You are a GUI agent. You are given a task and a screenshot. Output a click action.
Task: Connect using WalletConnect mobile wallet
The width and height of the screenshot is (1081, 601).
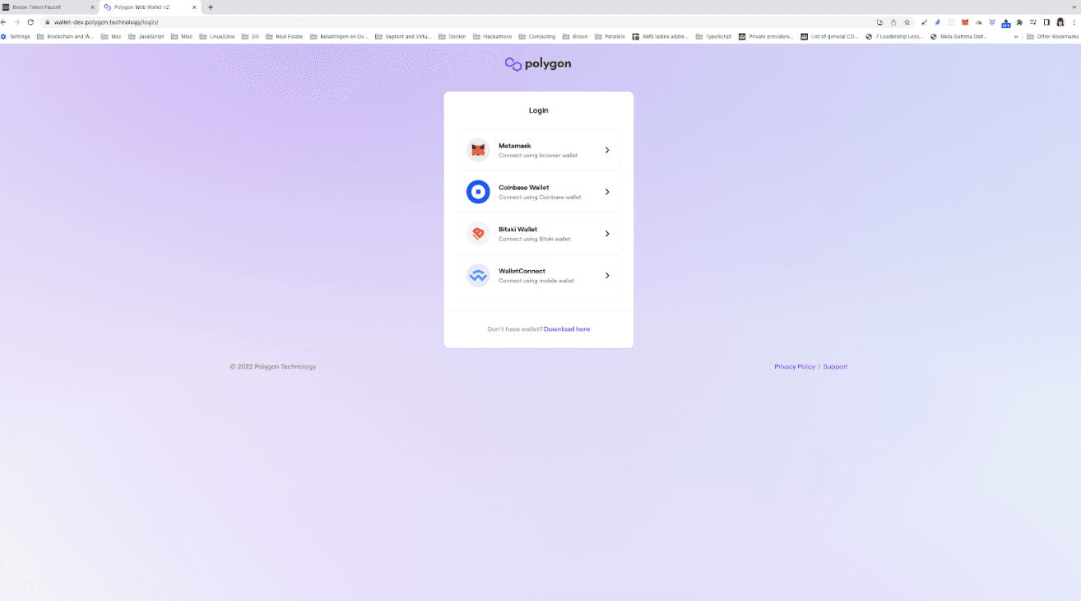click(539, 276)
